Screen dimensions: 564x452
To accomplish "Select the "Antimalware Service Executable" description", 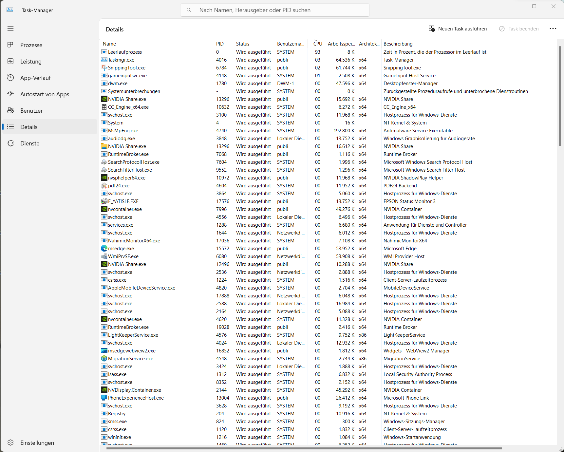I will [418, 131].
